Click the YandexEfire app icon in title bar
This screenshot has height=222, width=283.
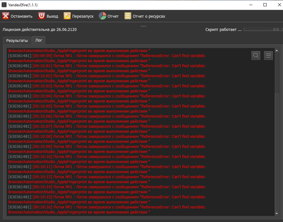point(4,5)
